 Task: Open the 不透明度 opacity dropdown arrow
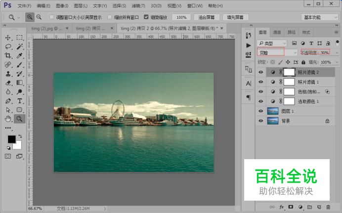(336, 52)
